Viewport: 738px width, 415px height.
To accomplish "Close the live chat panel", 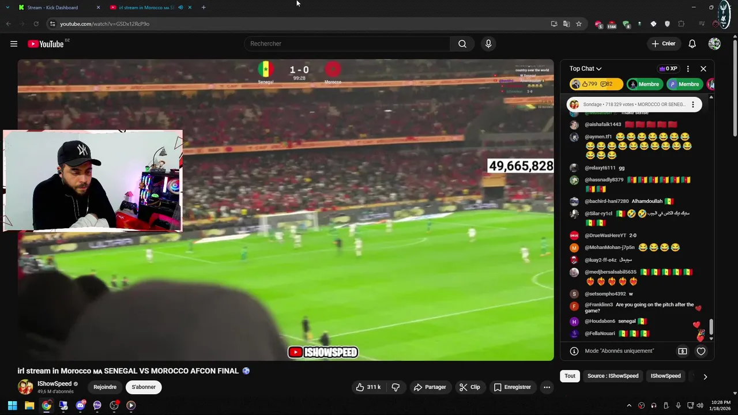I will 703,69.
